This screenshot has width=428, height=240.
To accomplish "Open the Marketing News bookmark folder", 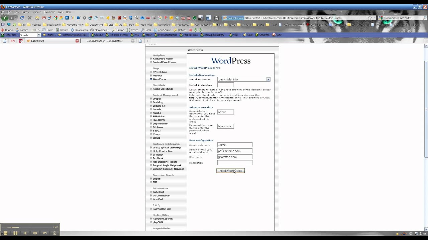I will point(73,25).
